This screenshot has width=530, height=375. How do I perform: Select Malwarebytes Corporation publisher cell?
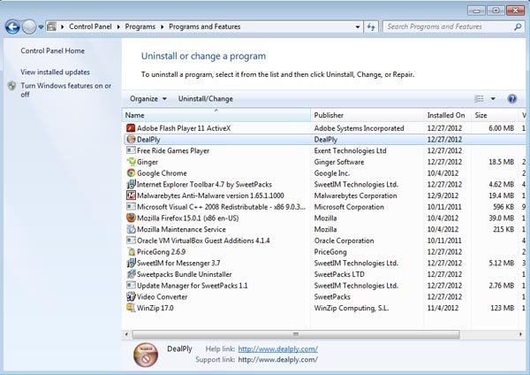tap(356, 195)
